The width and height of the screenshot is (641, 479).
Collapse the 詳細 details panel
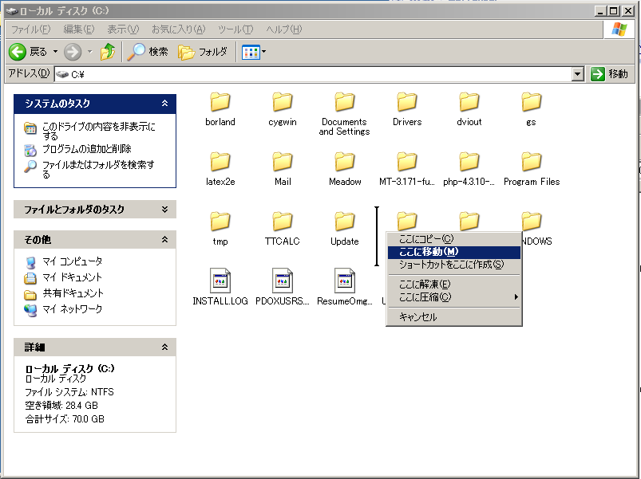164,347
